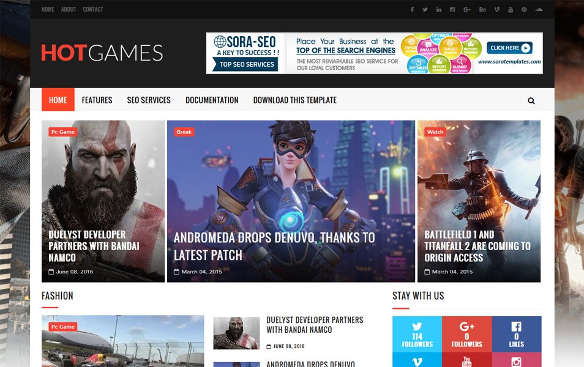Image resolution: width=584 pixels, height=367 pixels.
Task: Open the FEATURES menu item
Action: coord(97,100)
